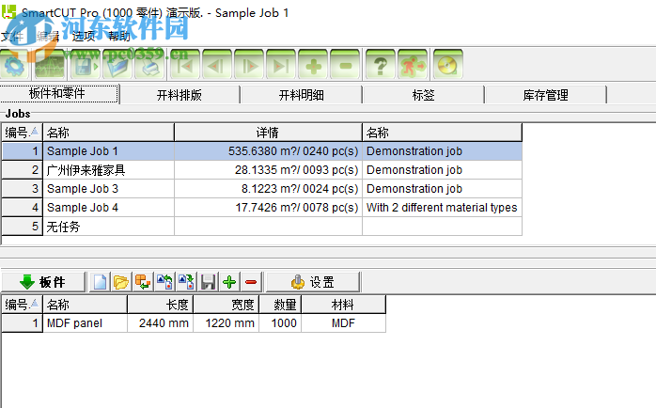Remove panel row with the small red minus
This screenshot has height=408, width=656.
pyautogui.click(x=251, y=282)
